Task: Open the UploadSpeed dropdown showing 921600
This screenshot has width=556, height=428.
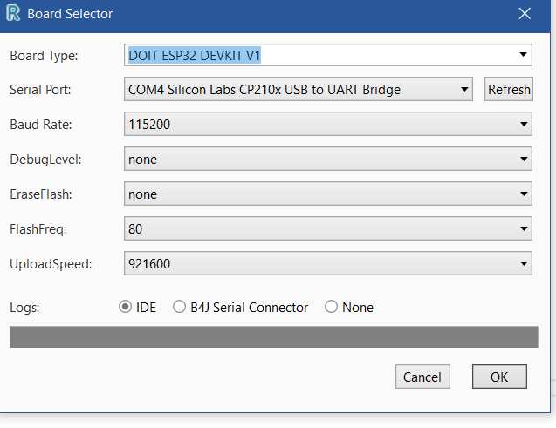Action: (x=523, y=263)
